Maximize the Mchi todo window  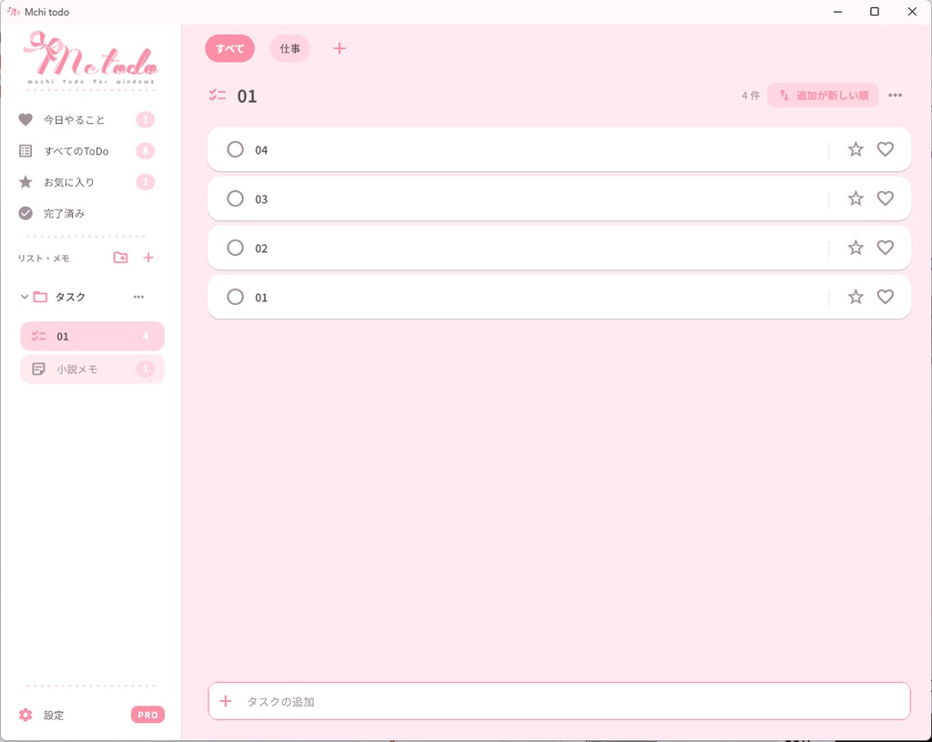tap(875, 11)
